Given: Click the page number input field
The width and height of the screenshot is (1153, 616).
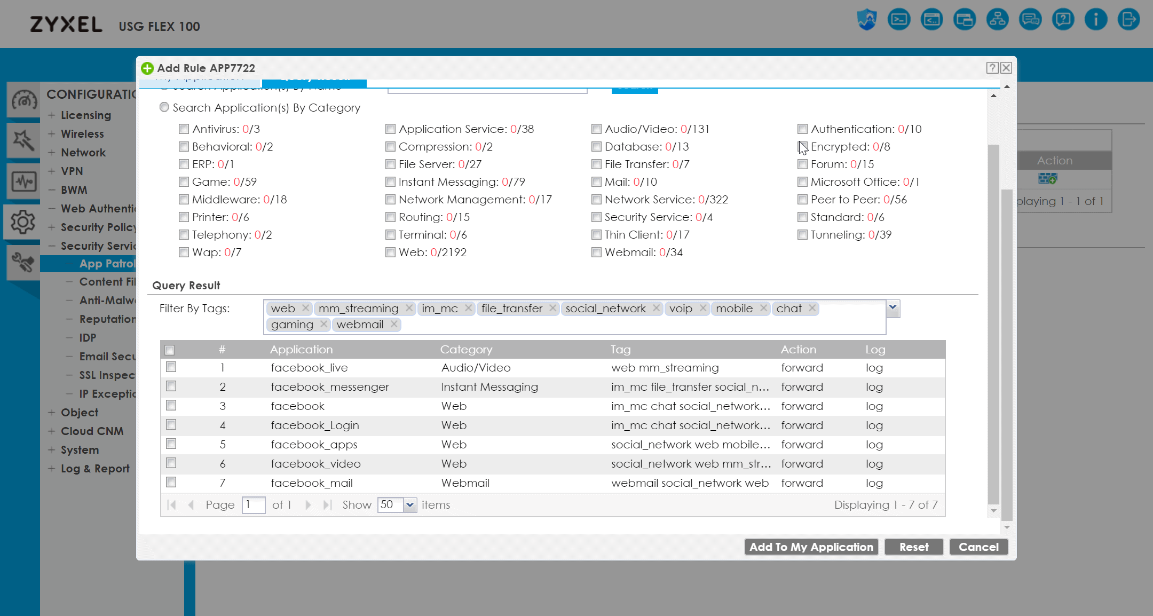Looking at the screenshot, I should tap(253, 505).
